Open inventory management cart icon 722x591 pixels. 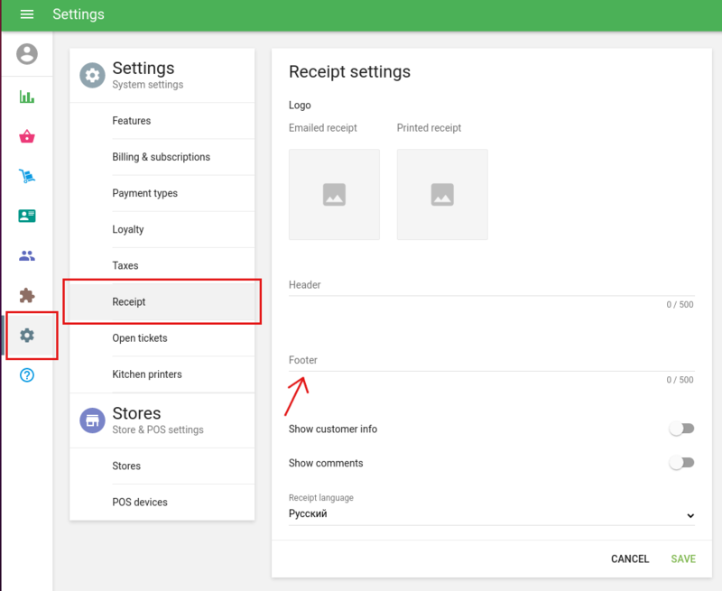[x=27, y=177]
